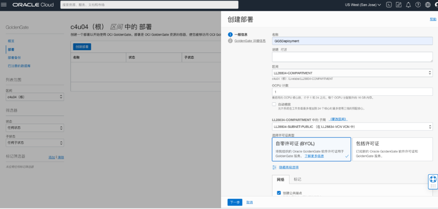Open the announcements edit icon

point(399,5)
